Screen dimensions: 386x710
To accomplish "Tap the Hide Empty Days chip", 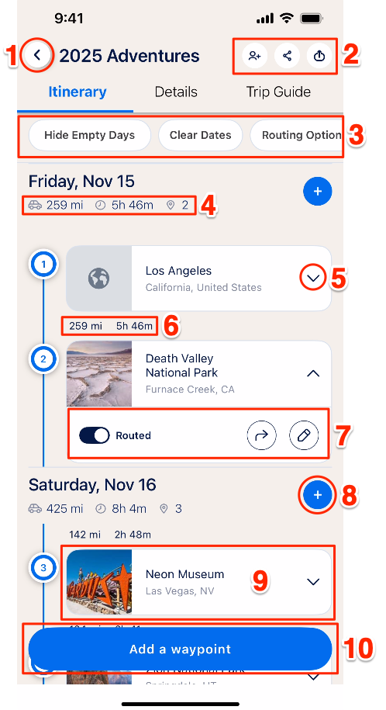I will pos(90,135).
